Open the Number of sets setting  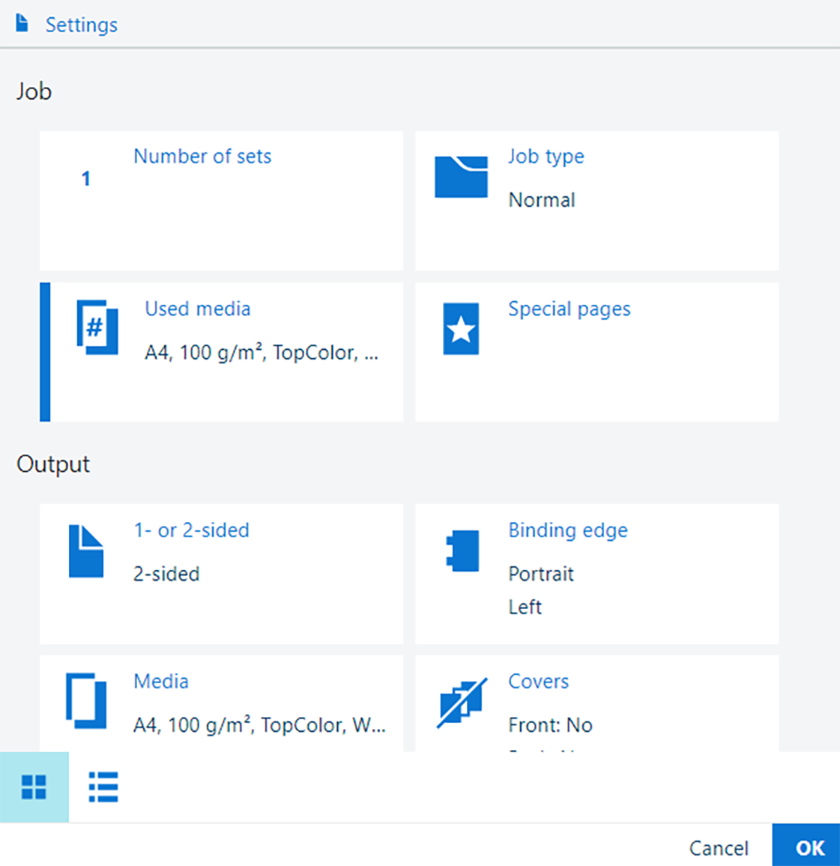click(202, 157)
